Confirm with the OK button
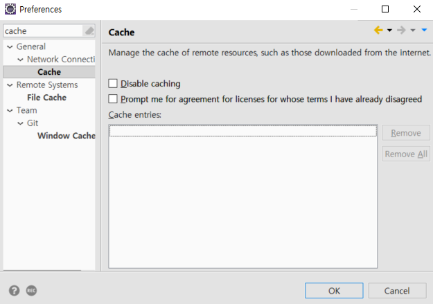 coord(334,290)
